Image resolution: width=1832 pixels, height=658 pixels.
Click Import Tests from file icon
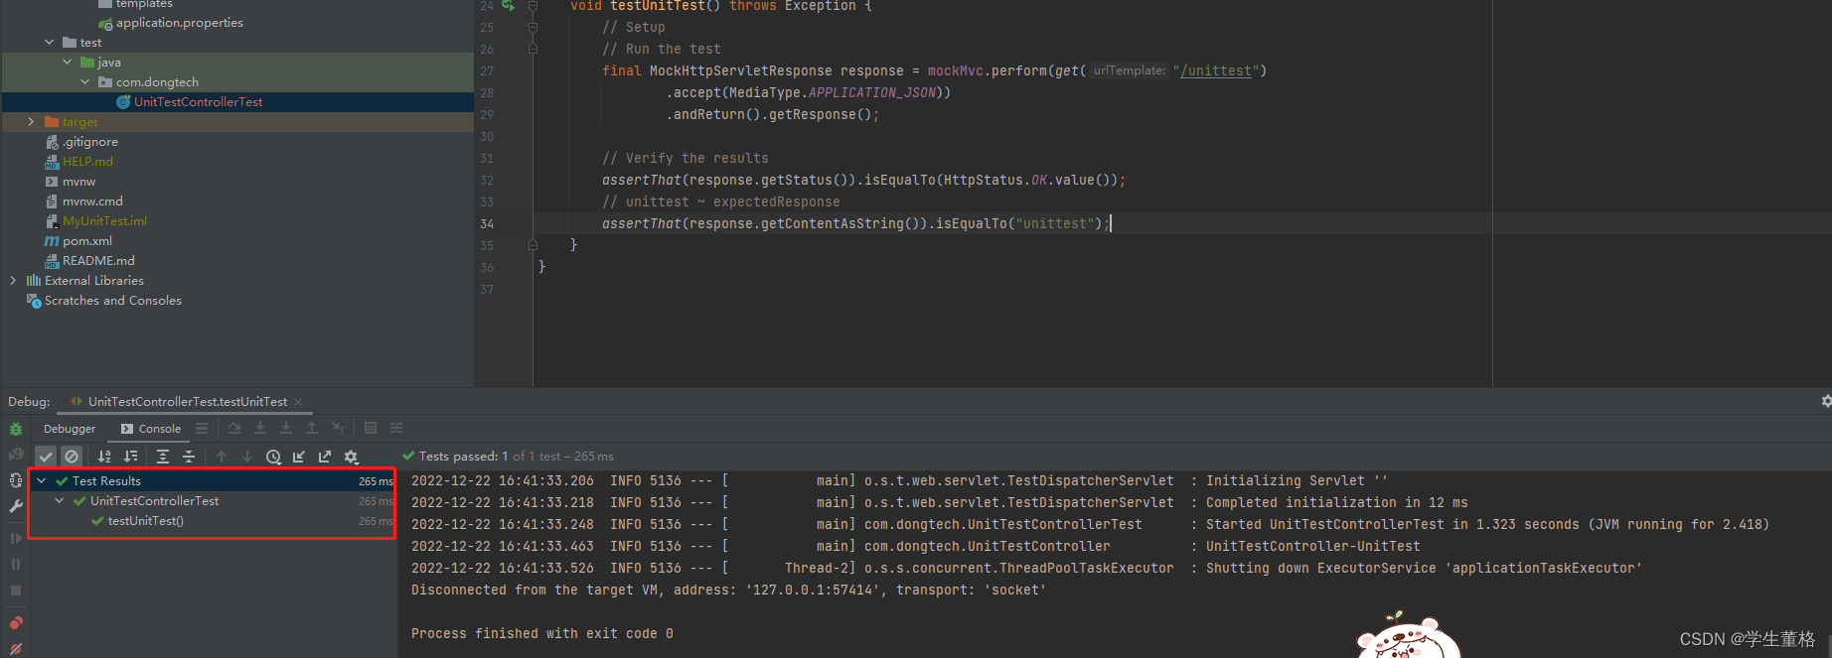click(x=299, y=457)
